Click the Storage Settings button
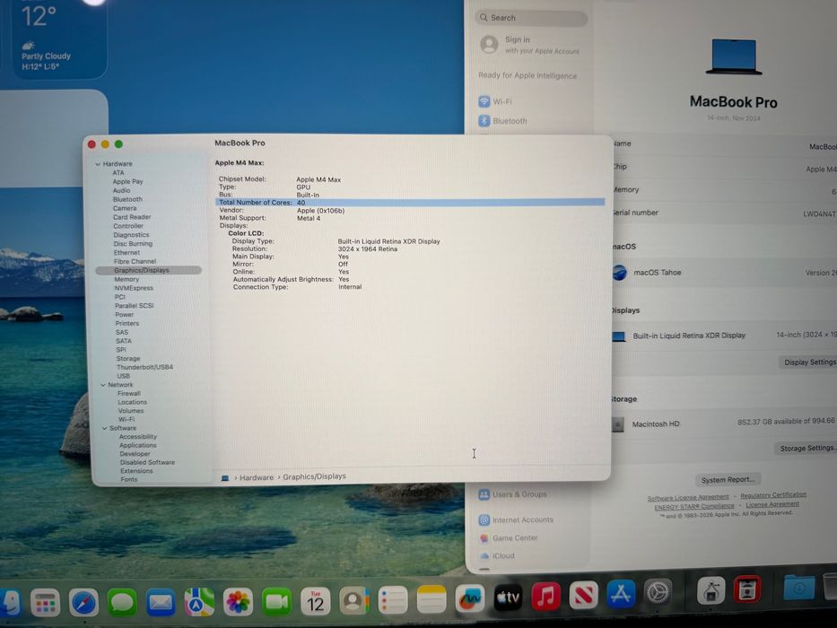Screen dimensions: 837x628 pyautogui.click(x=806, y=448)
